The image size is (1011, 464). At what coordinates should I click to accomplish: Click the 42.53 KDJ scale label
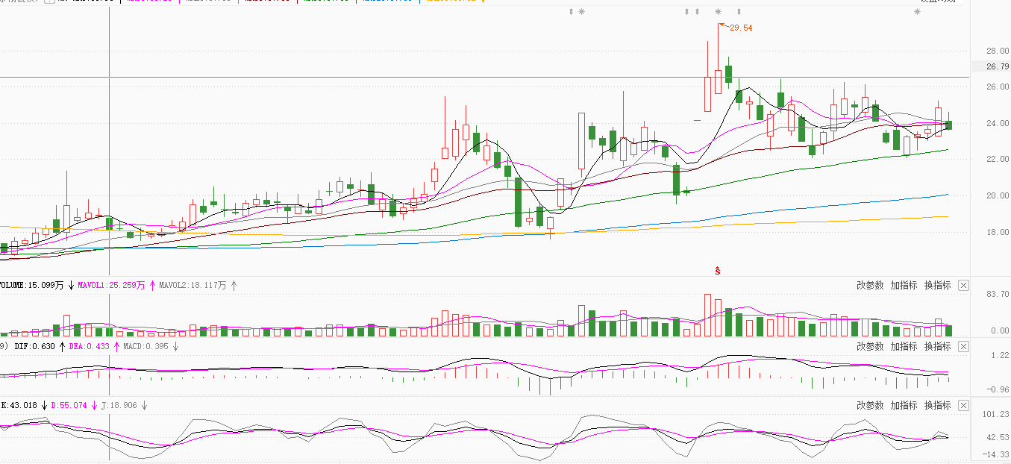click(998, 438)
